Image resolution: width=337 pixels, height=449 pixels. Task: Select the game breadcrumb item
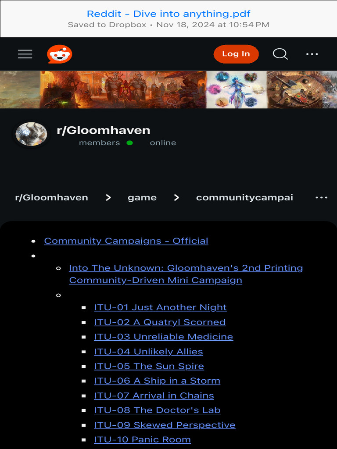(x=142, y=198)
